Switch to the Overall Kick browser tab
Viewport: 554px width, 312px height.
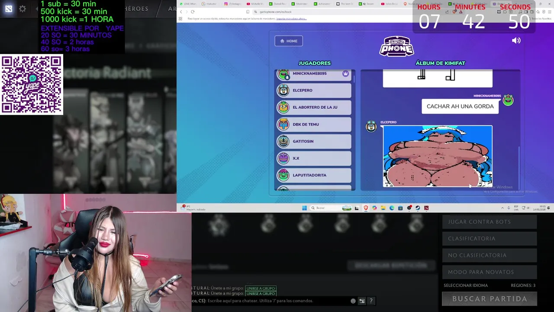279,4
